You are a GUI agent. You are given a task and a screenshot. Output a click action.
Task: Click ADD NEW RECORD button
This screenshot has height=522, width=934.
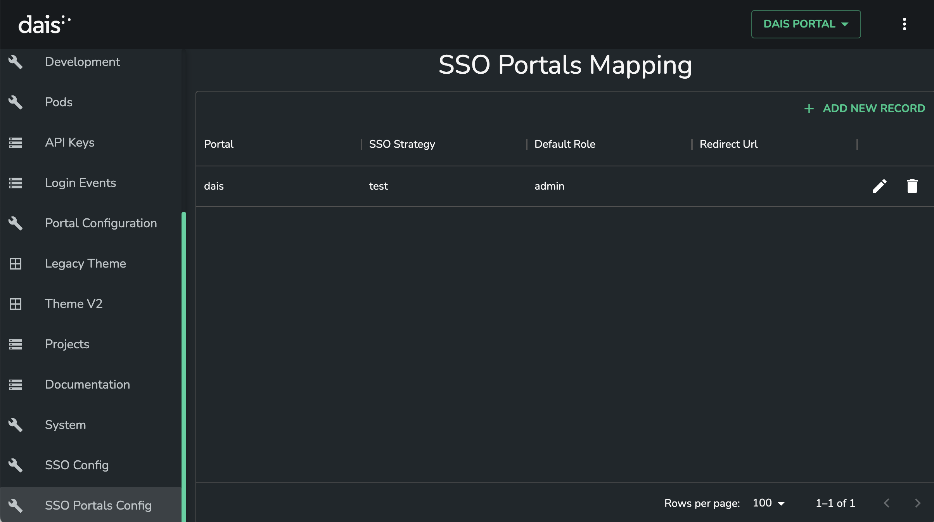(x=865, y=108)
